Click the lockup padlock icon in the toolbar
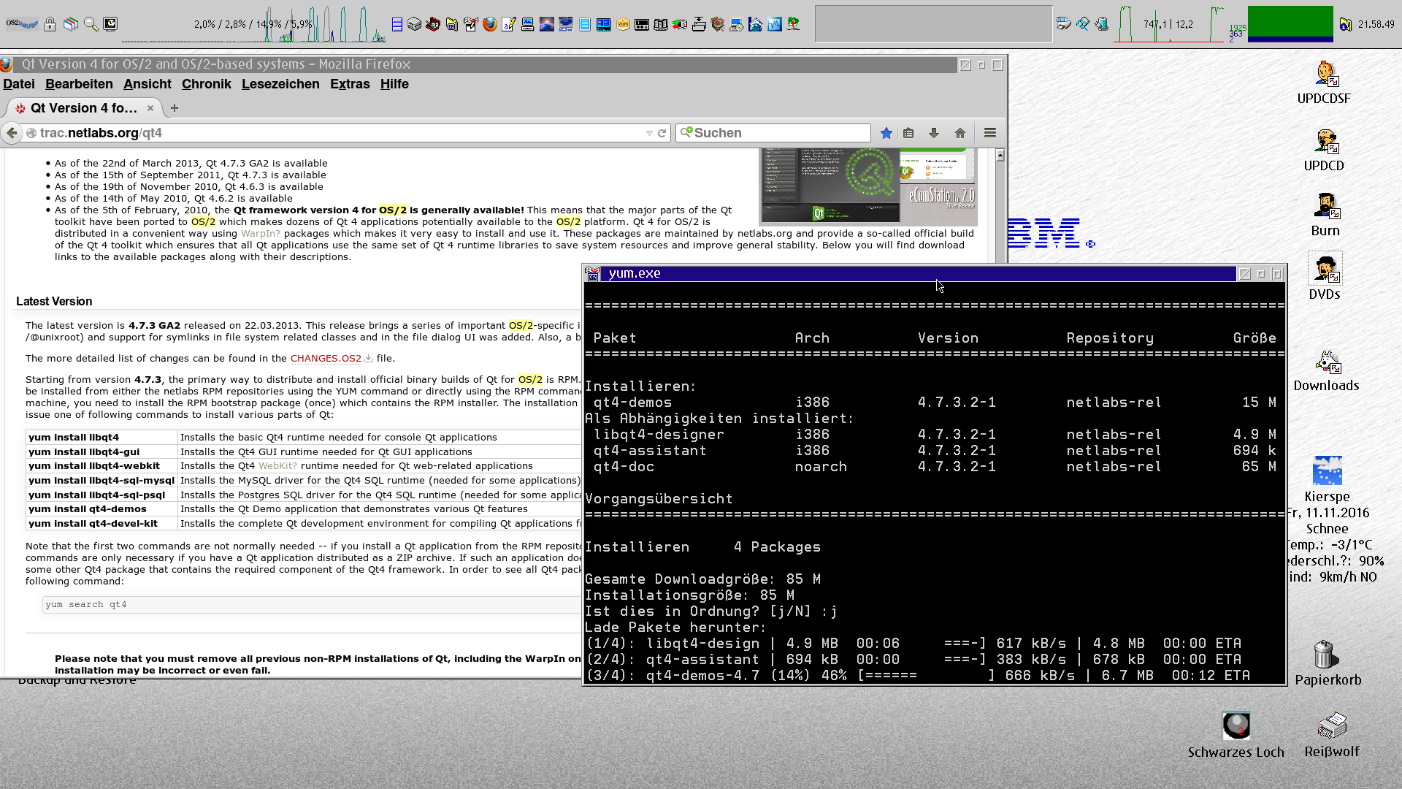This screenshot has height=789, width=1402. click(50, 24)
